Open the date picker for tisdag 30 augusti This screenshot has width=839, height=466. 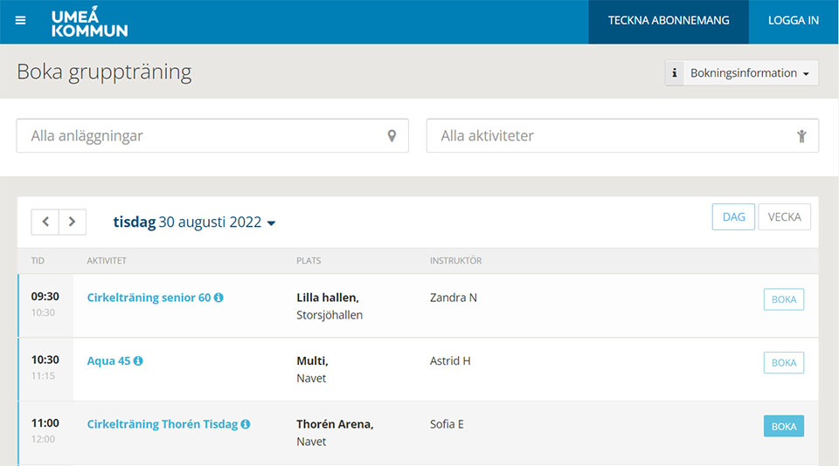pyautogui.click(x=194, y=222)
